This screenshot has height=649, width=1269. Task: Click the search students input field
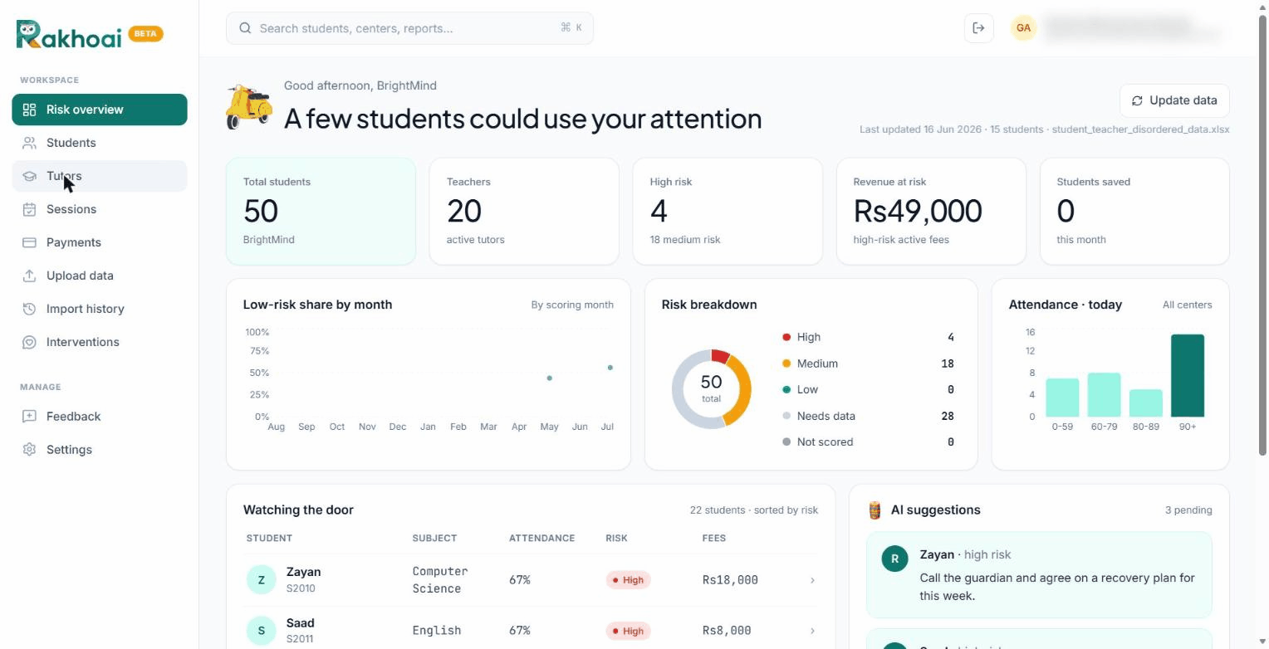coord(409,28)
